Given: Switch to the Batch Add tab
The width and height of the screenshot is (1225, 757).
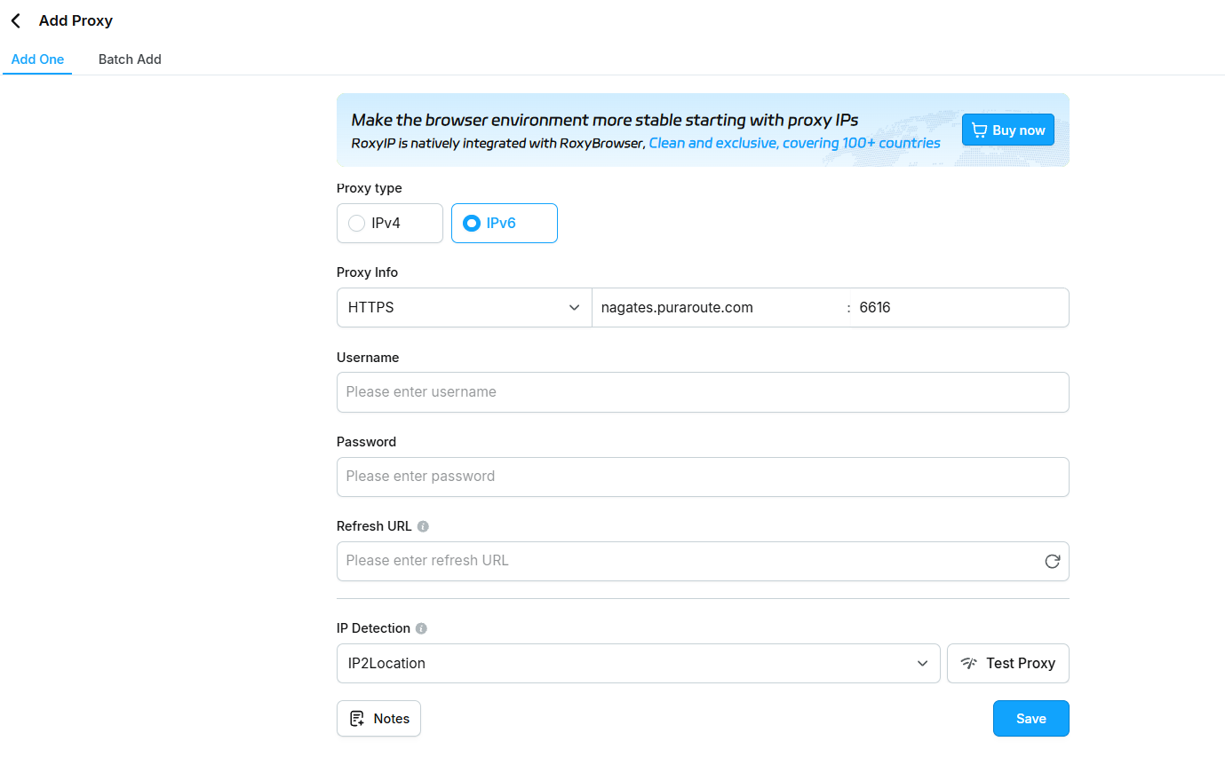Looking at the screenshot, I should click(x=130, y=59).
